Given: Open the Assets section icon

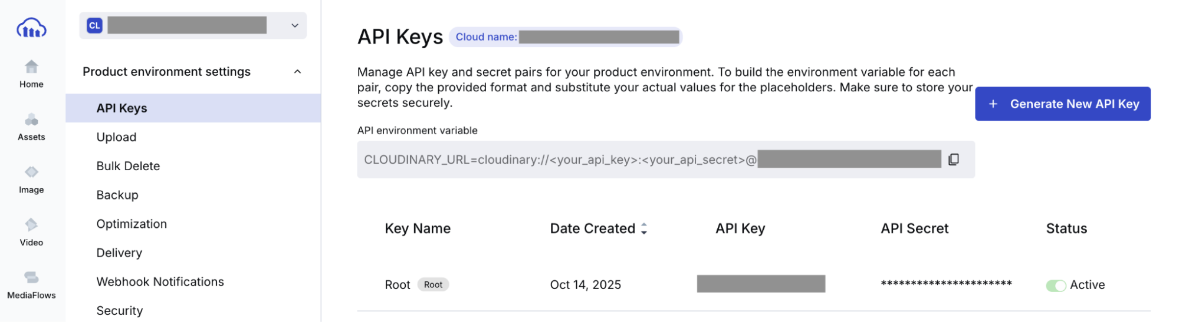Looking at the screenshot, I should coord(31,119).
